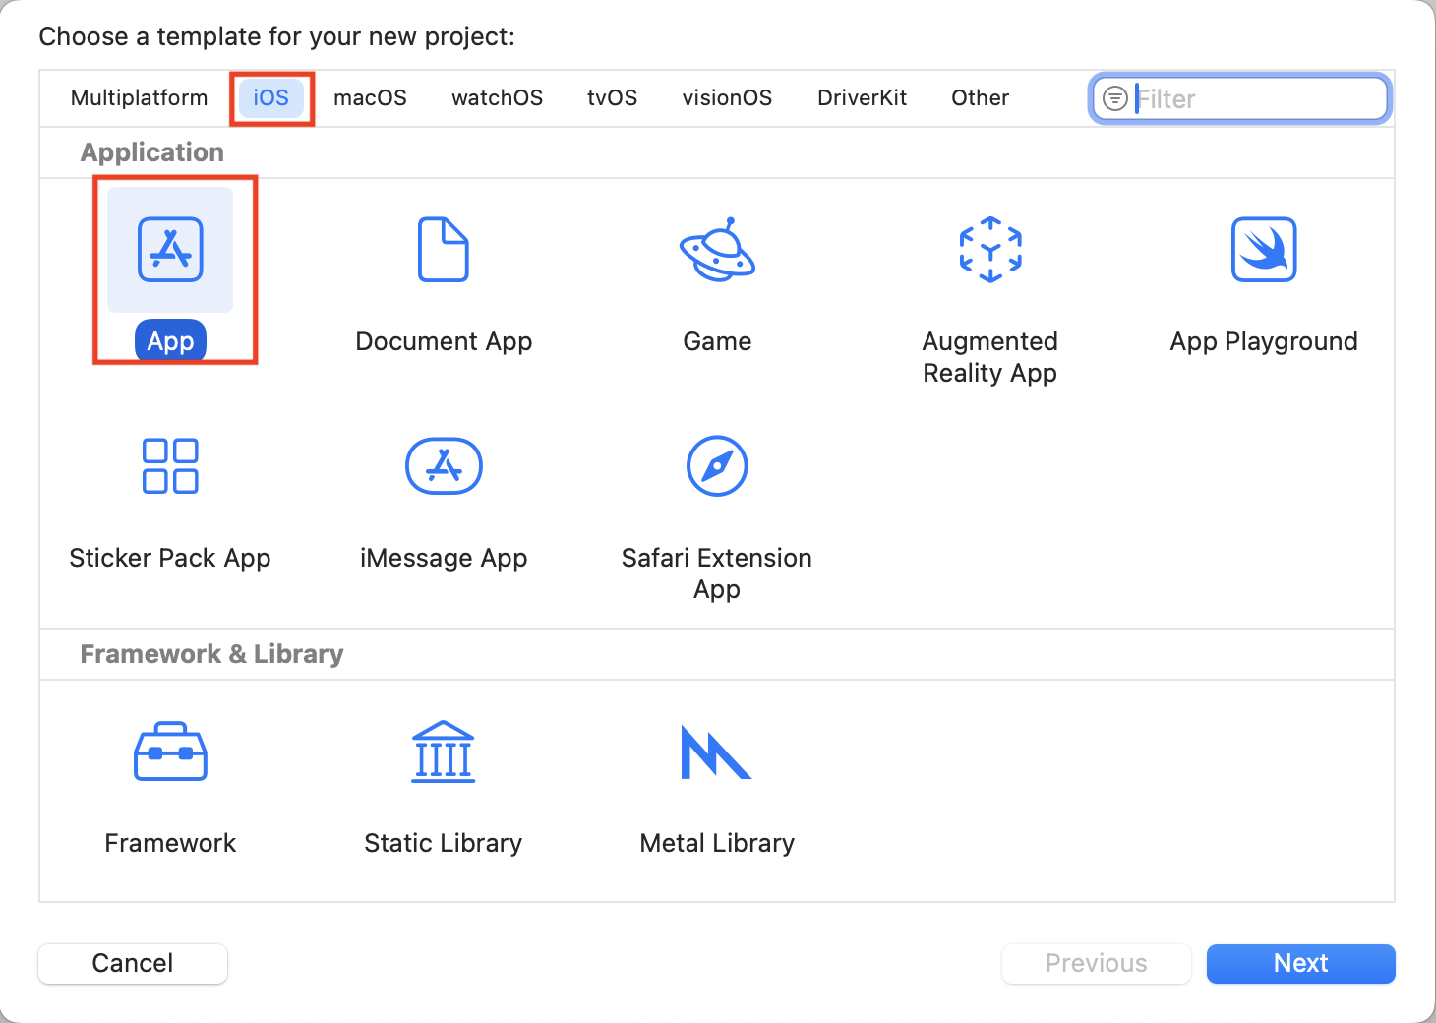Click the "Document App" label
The image size is (1436, 1023).
pos(444,341)
